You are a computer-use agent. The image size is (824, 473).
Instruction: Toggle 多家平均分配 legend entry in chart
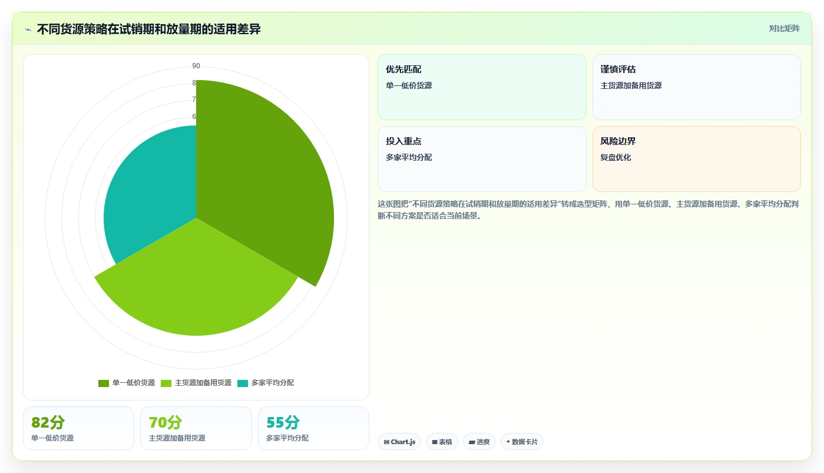[266, 383]
